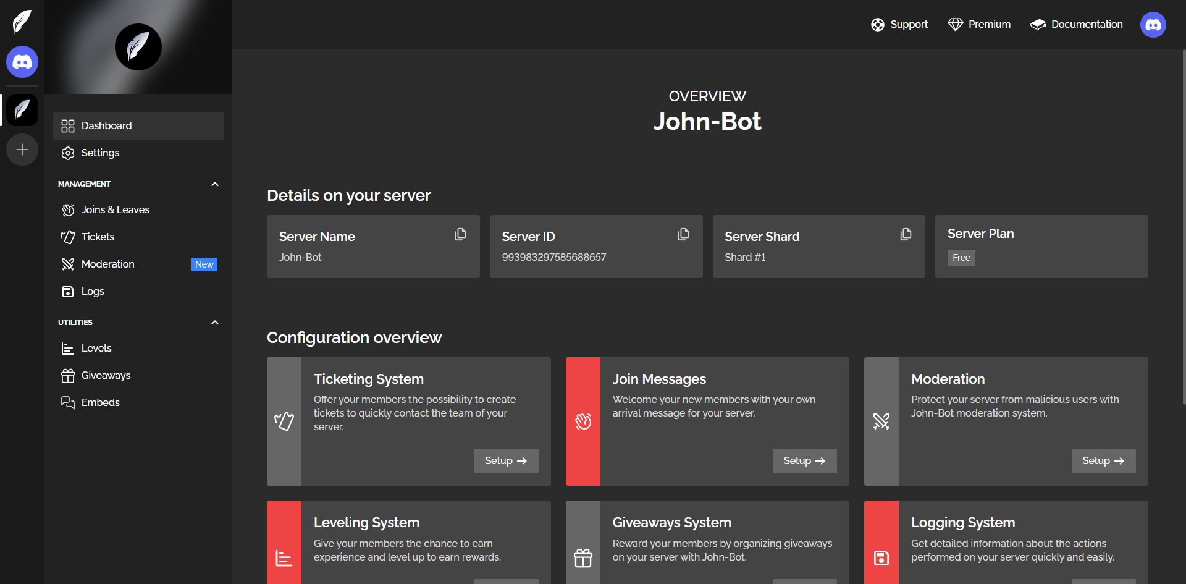The height and width of the screenshot is (584, 1186).
Task: Click Setup for Ticketing System
Action: click(505, 461)
